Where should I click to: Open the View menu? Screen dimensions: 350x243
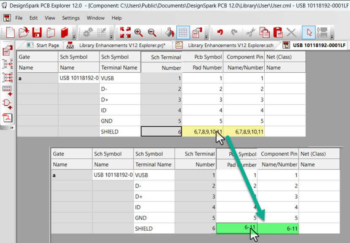pos(50,18)
